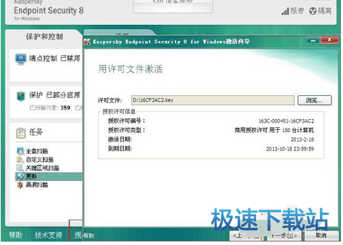
Task: Go back with the 上一步 button
Action: coord(246,235)
